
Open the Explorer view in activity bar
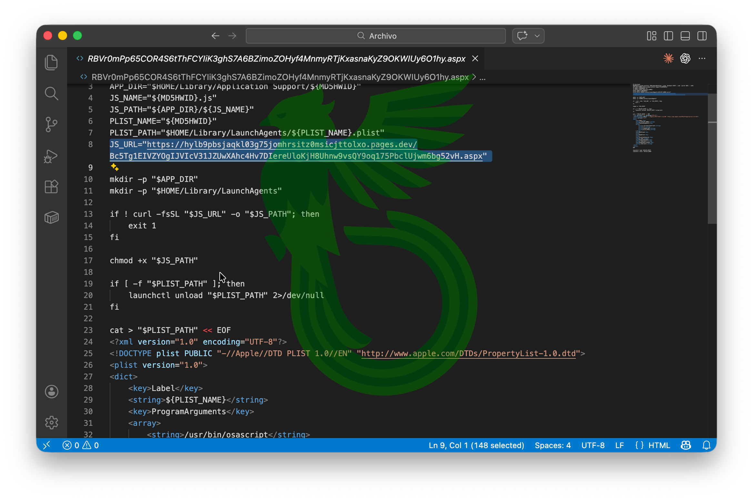[x=51, y=62]
